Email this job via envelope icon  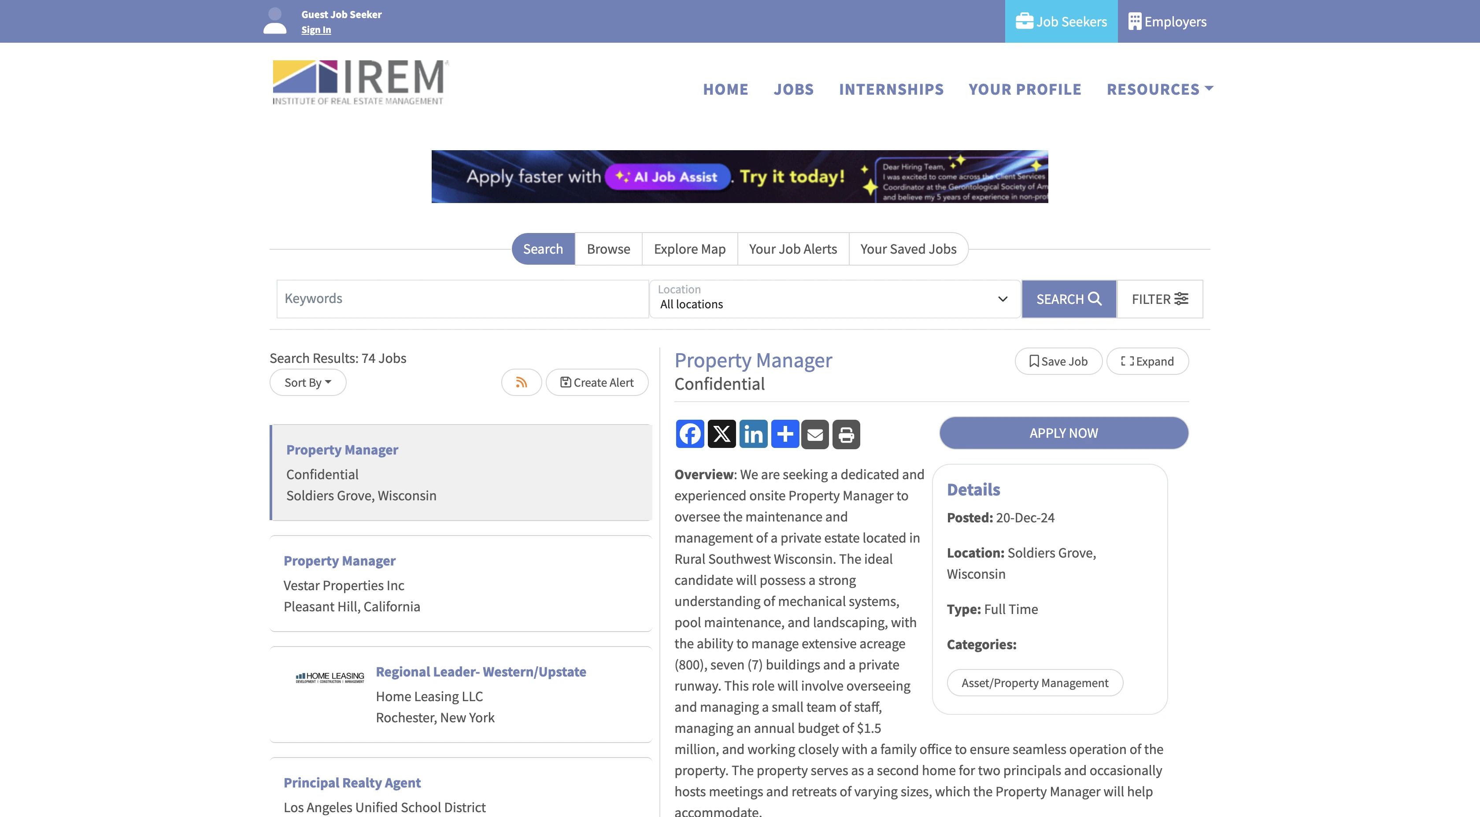pyautogui.click(x=815, y=434)
